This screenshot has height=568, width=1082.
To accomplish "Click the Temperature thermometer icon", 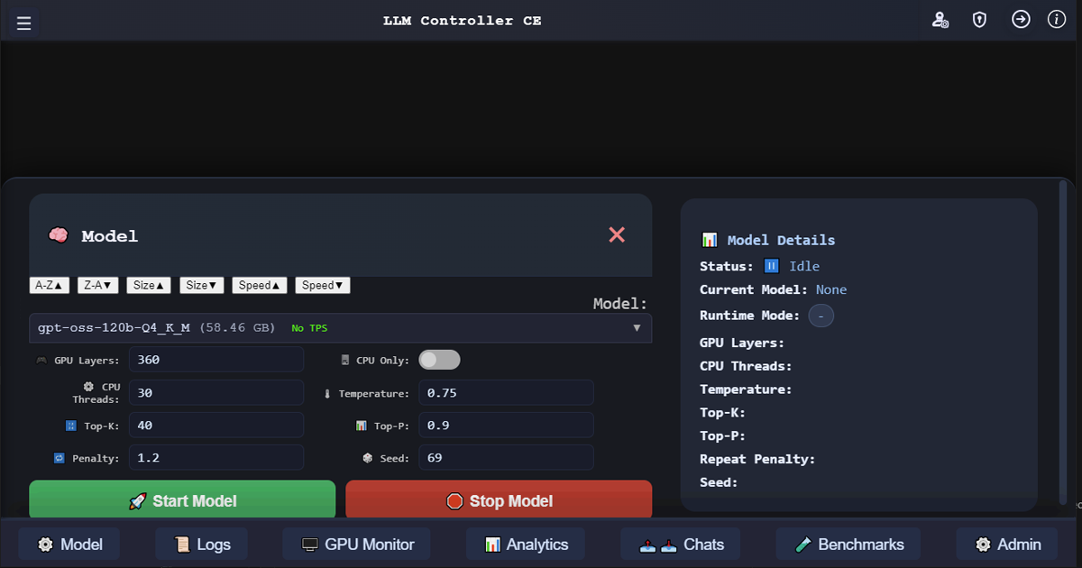I will point(329,394).
